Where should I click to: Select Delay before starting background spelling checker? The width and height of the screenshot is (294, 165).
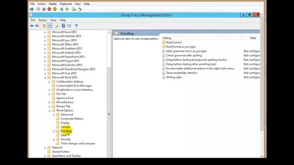coord(197,60)
